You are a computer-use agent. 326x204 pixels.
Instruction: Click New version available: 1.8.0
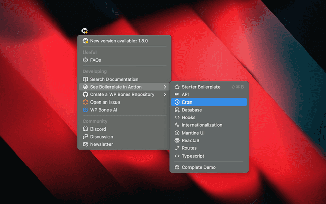[118, 41]
